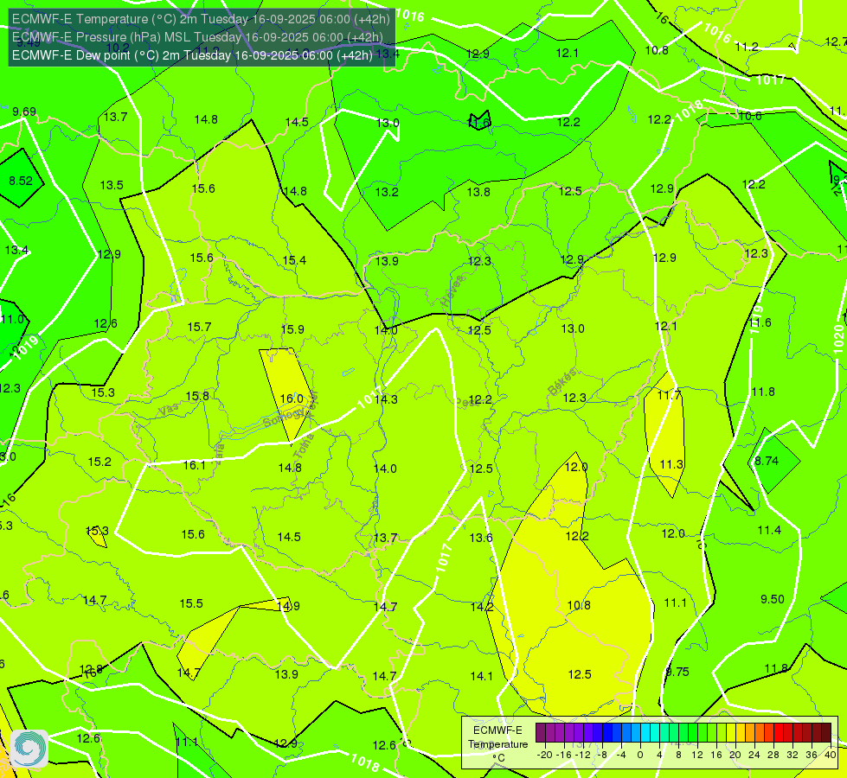This screenshot has height=778, width=847.
Task: Click the 9.50 temperature value
Action: click(773, 599)
